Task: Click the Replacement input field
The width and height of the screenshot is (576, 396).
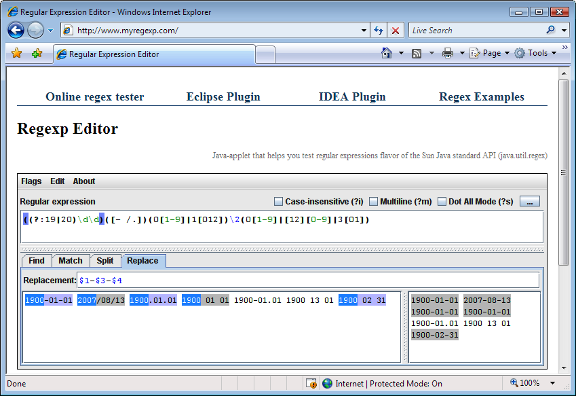Action: [x=308, y=280]
